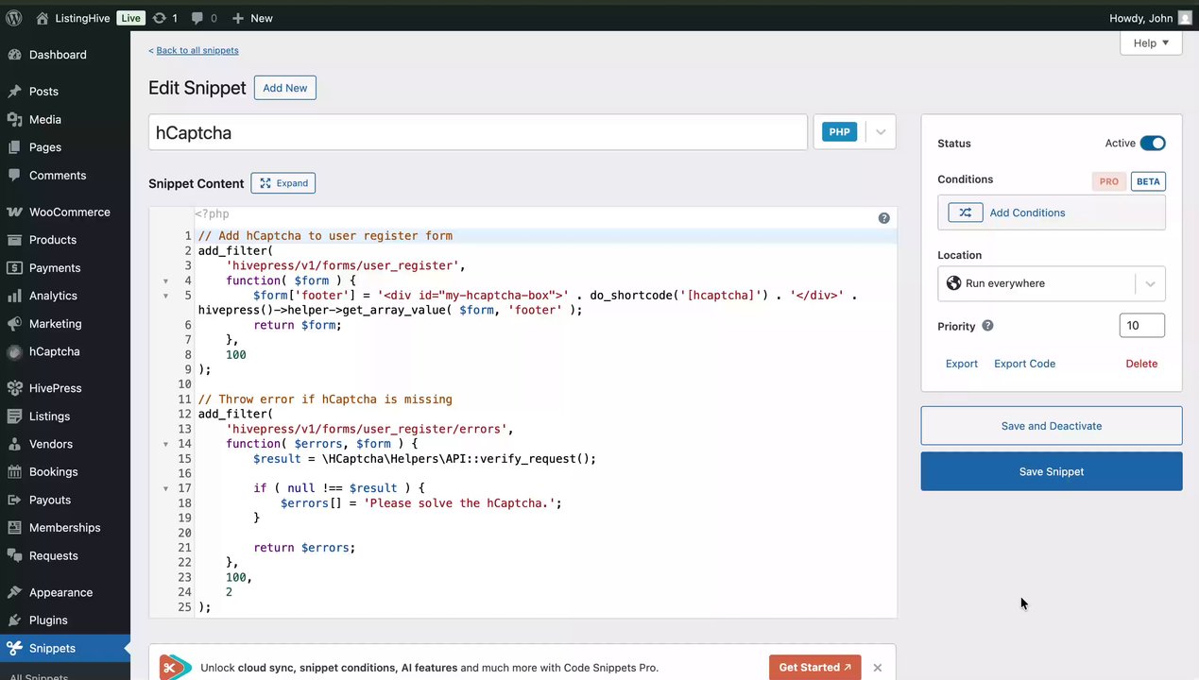
Task: Dismiss the Code Snippets Pro banner
Action: pos(878,668)
